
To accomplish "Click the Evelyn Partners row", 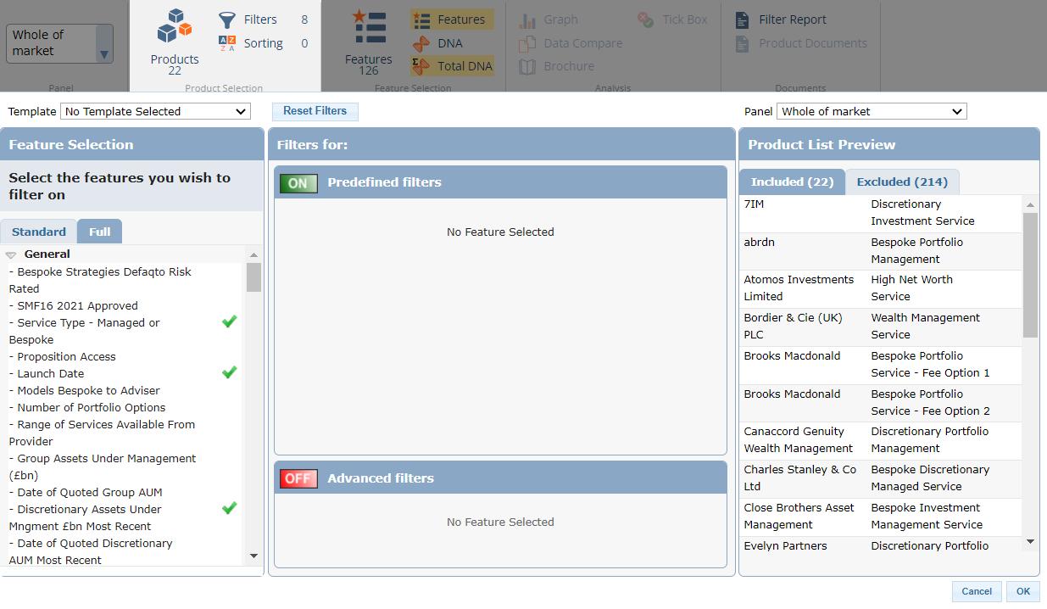I will coord(880,545).
